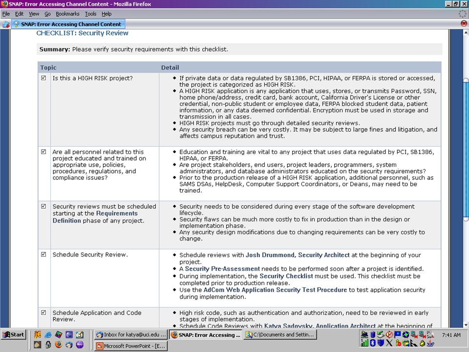469x352 pixels.
Task: Click the CHECKLIST: Security Review heading
Action: point(82,33)
